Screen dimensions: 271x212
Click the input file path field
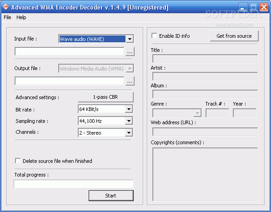click(69, 51)
